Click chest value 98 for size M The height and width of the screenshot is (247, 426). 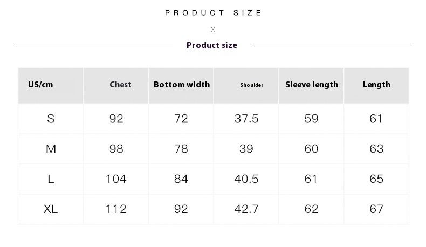(x=116, y=149)
